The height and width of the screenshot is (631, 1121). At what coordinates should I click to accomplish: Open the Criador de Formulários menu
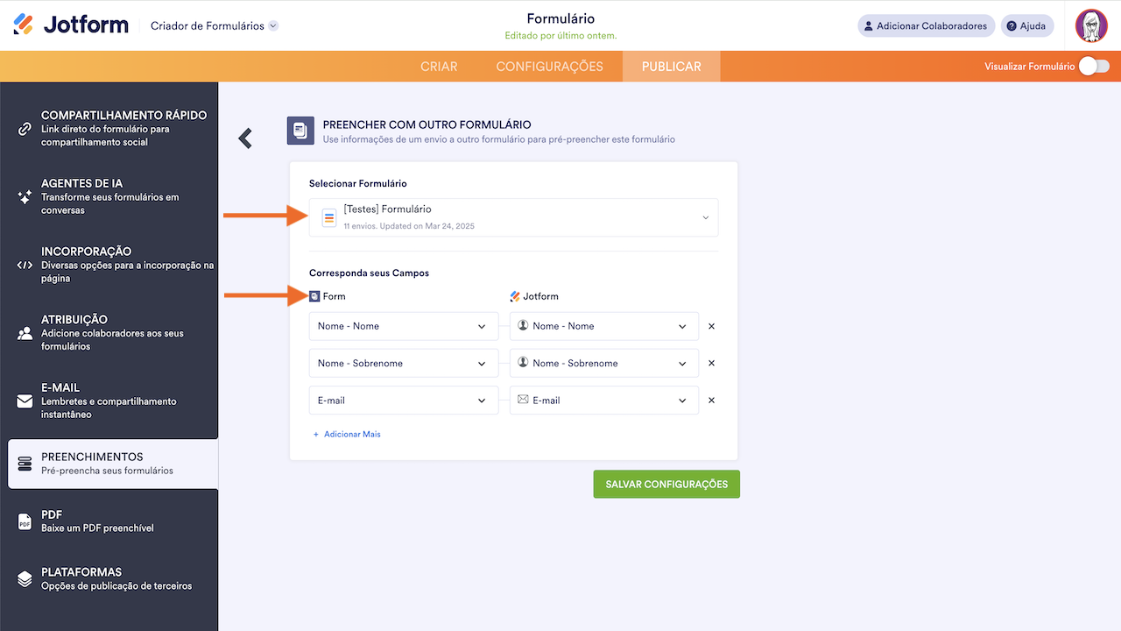[214, 26]
